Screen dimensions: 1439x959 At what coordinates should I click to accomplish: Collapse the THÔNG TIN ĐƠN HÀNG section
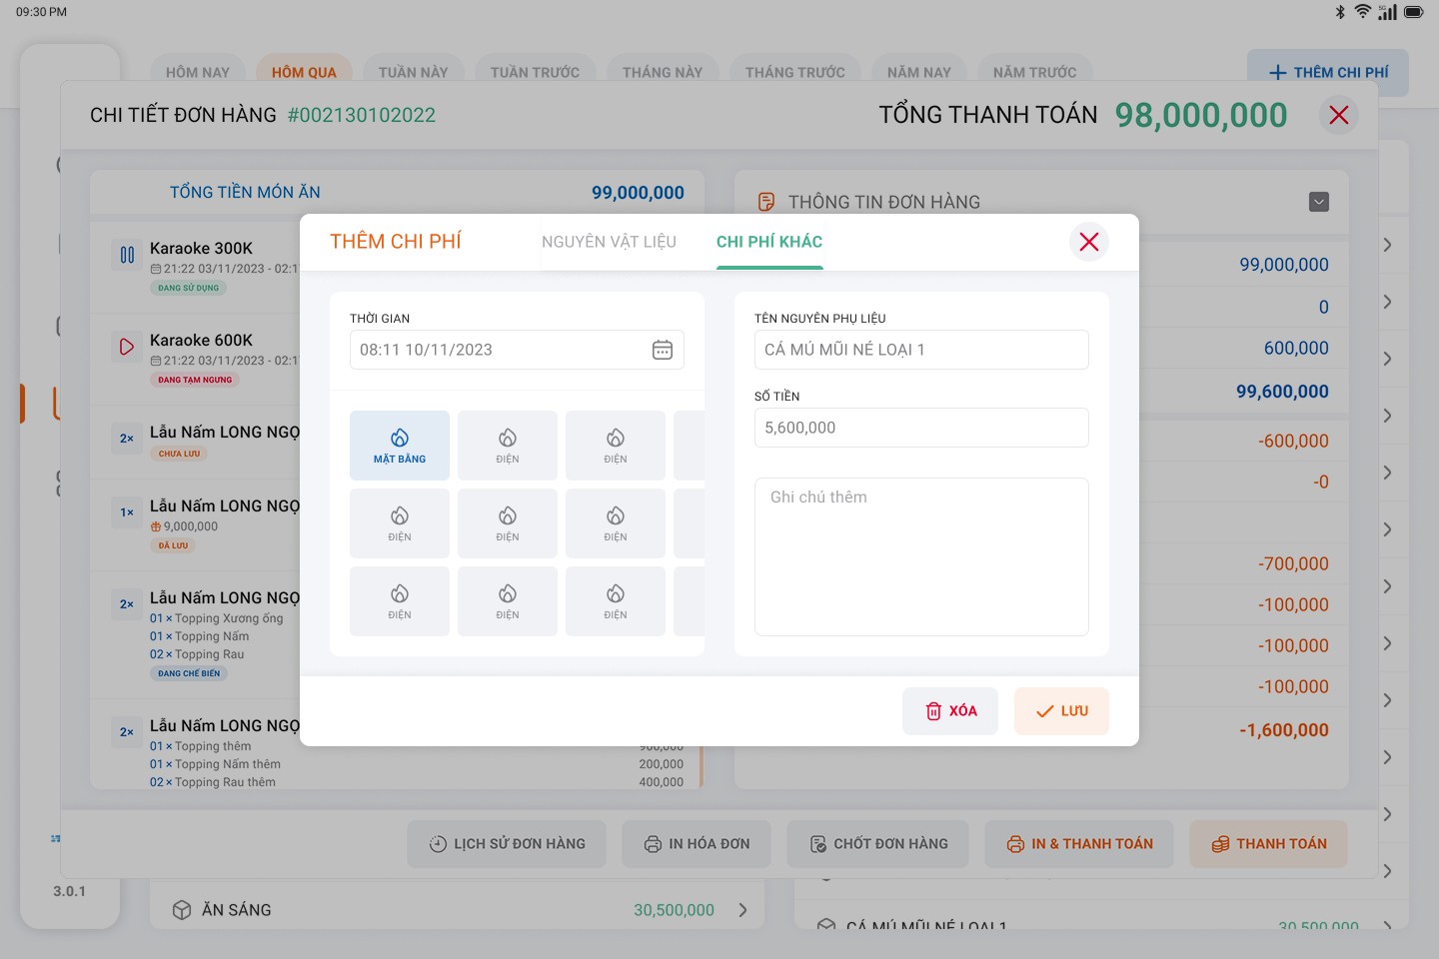[1319, 202]
